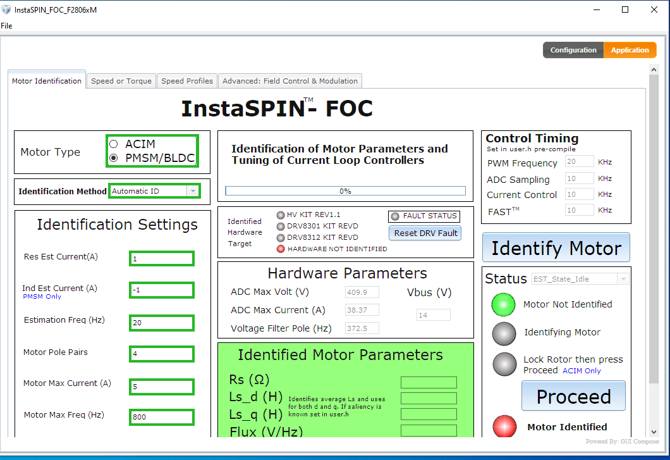
Task: Click the Proceed button
Action: tap(573, 396)
